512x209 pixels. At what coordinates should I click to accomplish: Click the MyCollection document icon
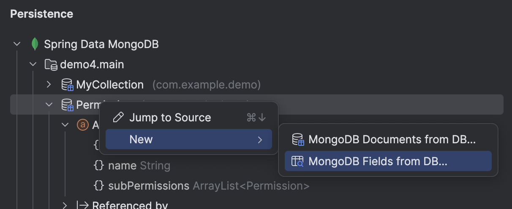click(67, 85)
